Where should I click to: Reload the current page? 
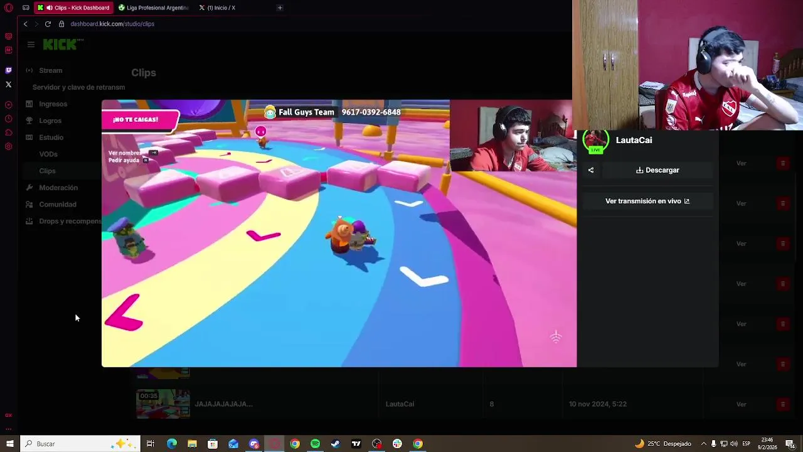pyautogui.click(x=48, y=24)
